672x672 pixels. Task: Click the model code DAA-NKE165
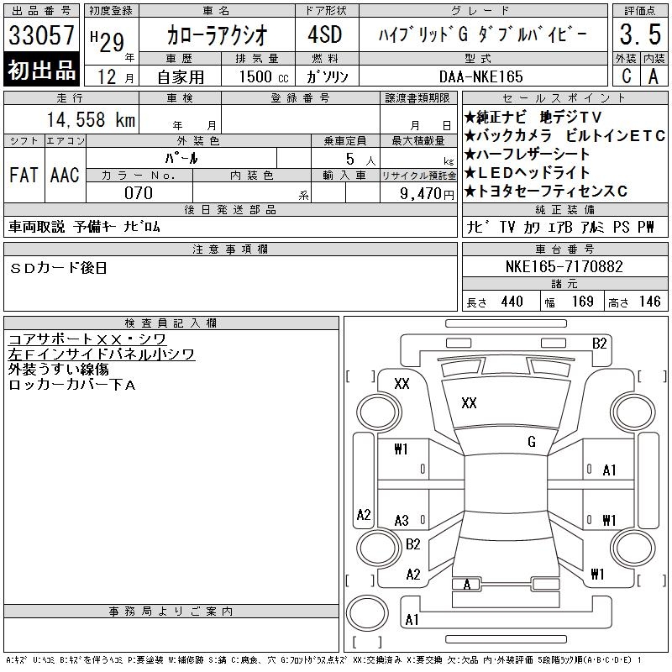click(481, 76)
